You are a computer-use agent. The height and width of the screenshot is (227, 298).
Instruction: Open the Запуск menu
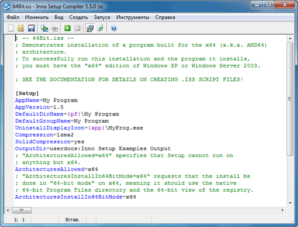102,17
